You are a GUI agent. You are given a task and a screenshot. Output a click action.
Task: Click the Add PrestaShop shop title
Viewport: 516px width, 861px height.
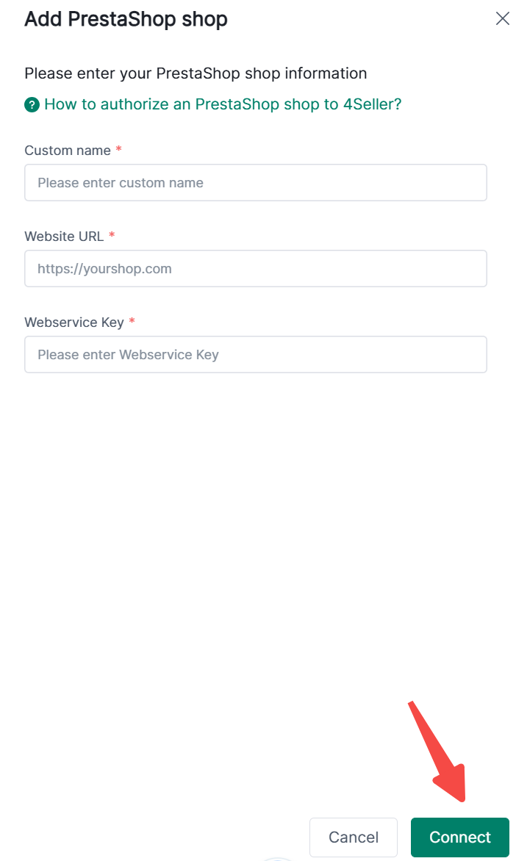pos(126,19)
